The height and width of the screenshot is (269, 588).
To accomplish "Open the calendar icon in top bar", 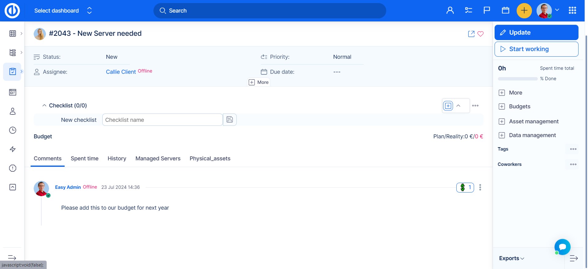I will tap(505, 10).
